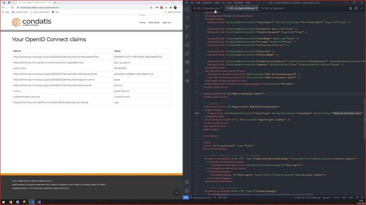Click the git branch name in status bar
The height and width of the screenshot is (205, 366).
(201, 198)
